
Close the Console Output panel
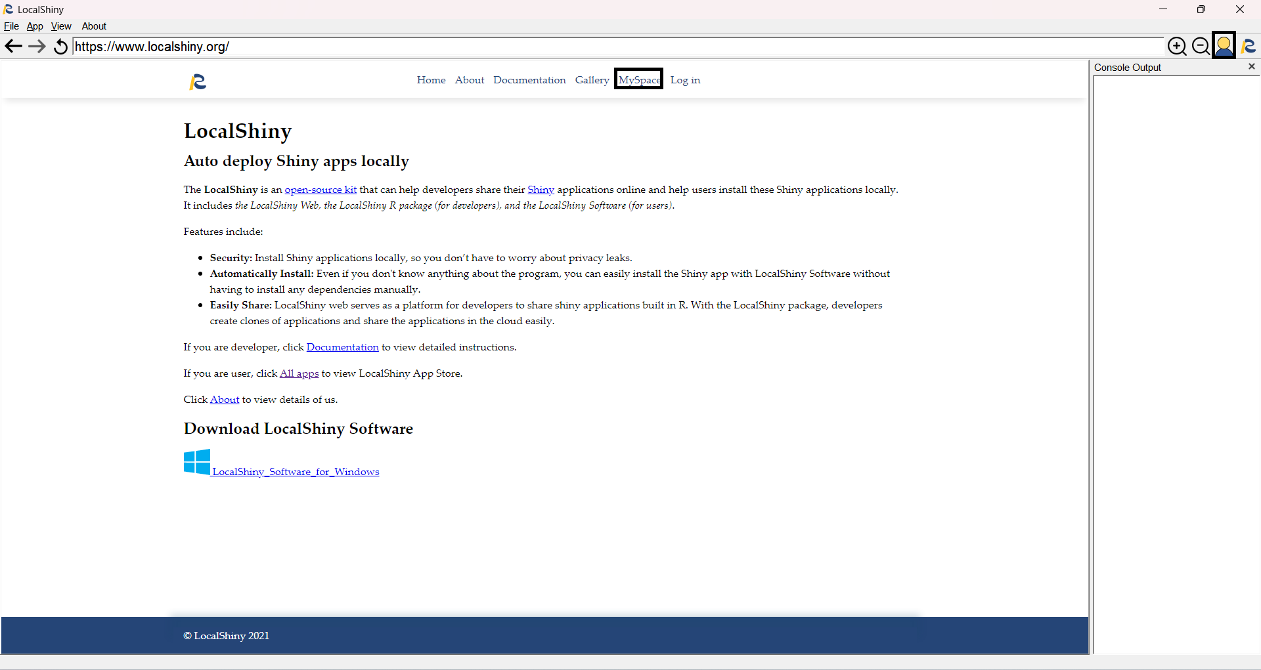(x=1252, y=66)
